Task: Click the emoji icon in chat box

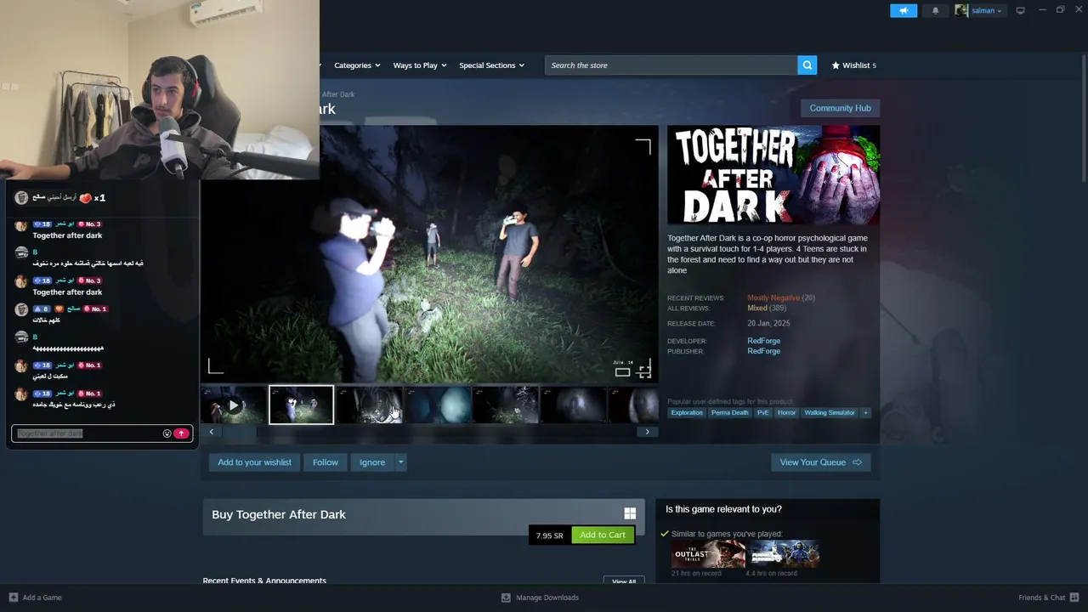Action: coord(167,433)
